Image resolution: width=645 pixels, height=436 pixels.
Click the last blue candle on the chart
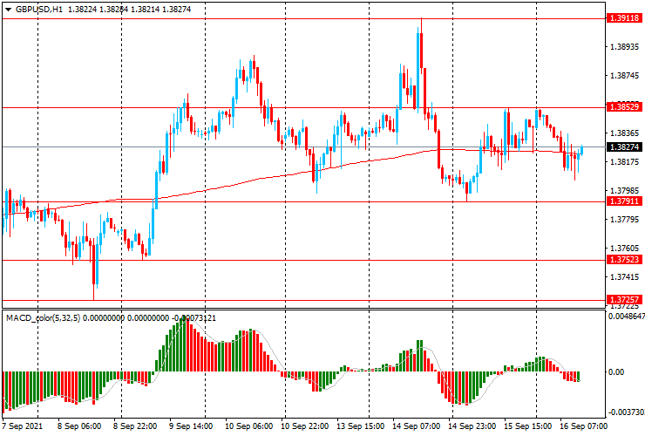click(x=580, y=151)
